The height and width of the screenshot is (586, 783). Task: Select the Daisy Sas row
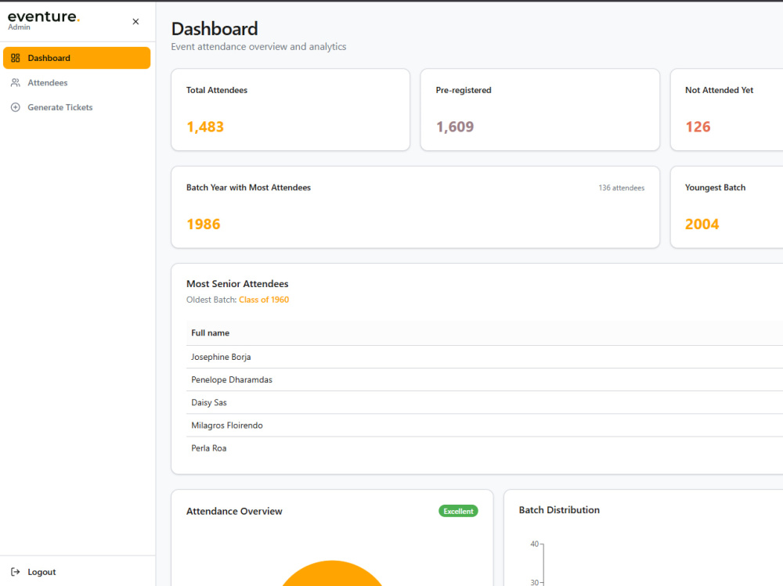coord(485,403)
